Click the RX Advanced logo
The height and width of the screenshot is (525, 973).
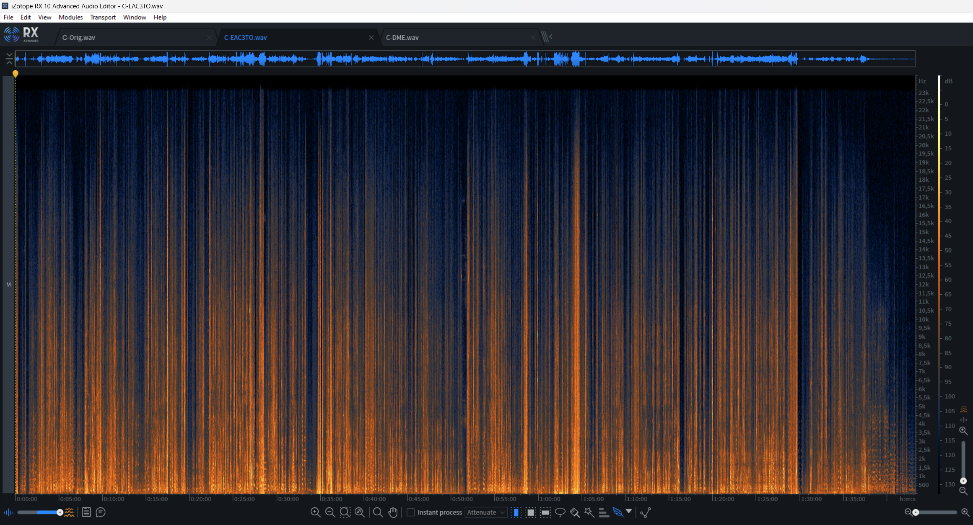tap(21, 35)
